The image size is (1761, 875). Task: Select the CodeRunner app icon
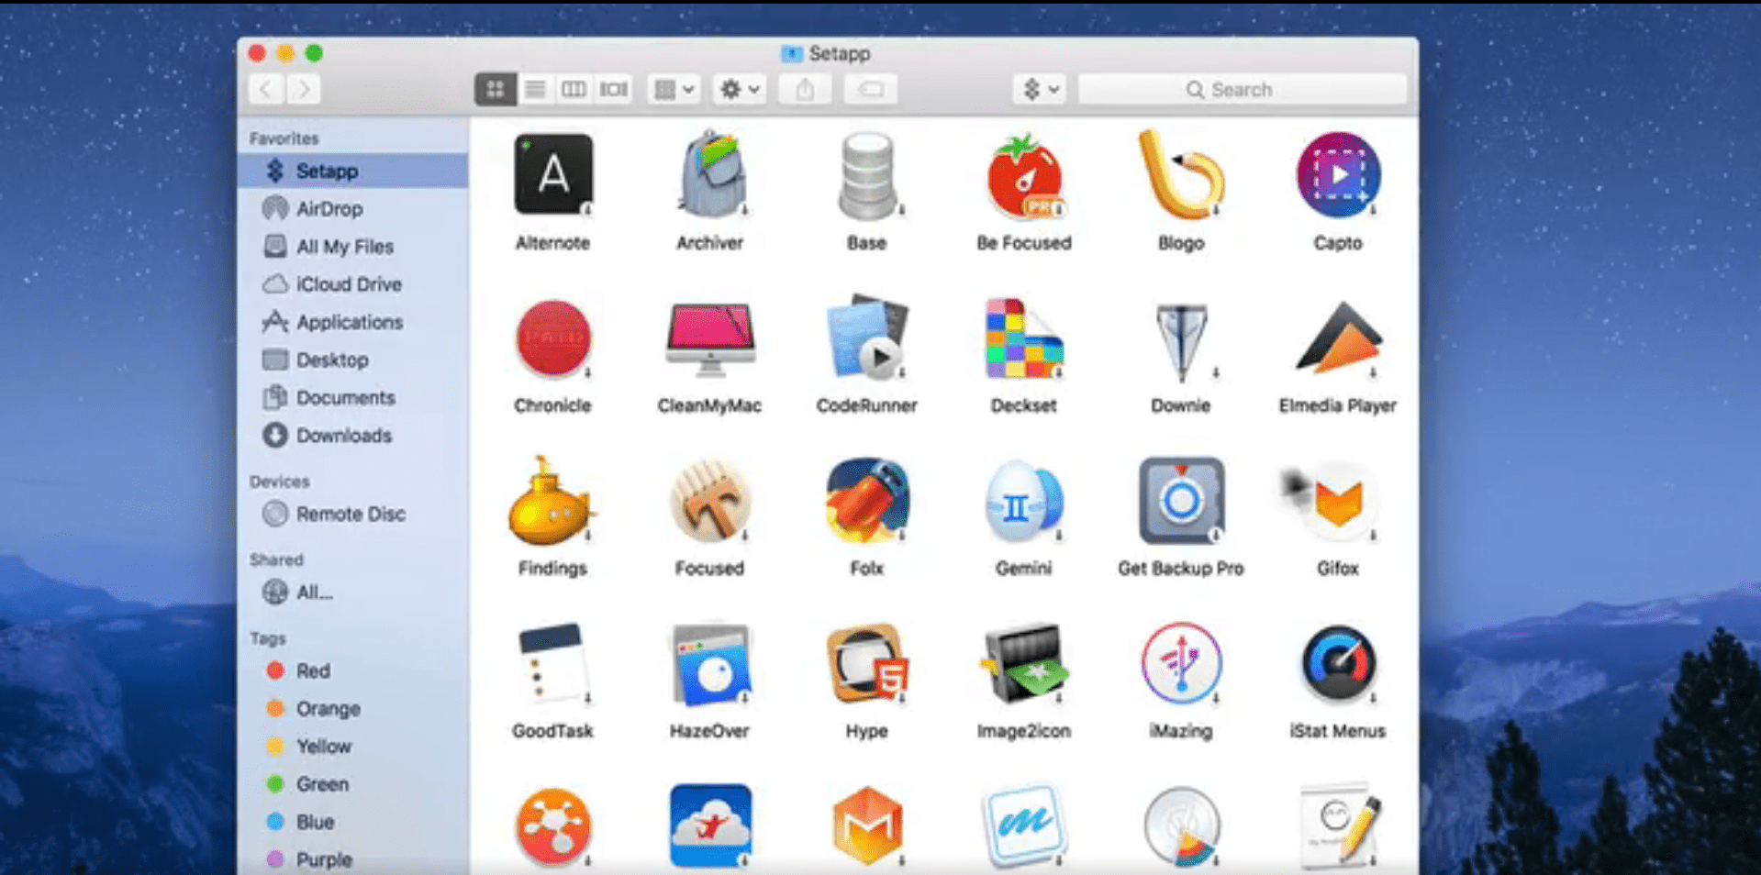(866, 337)
